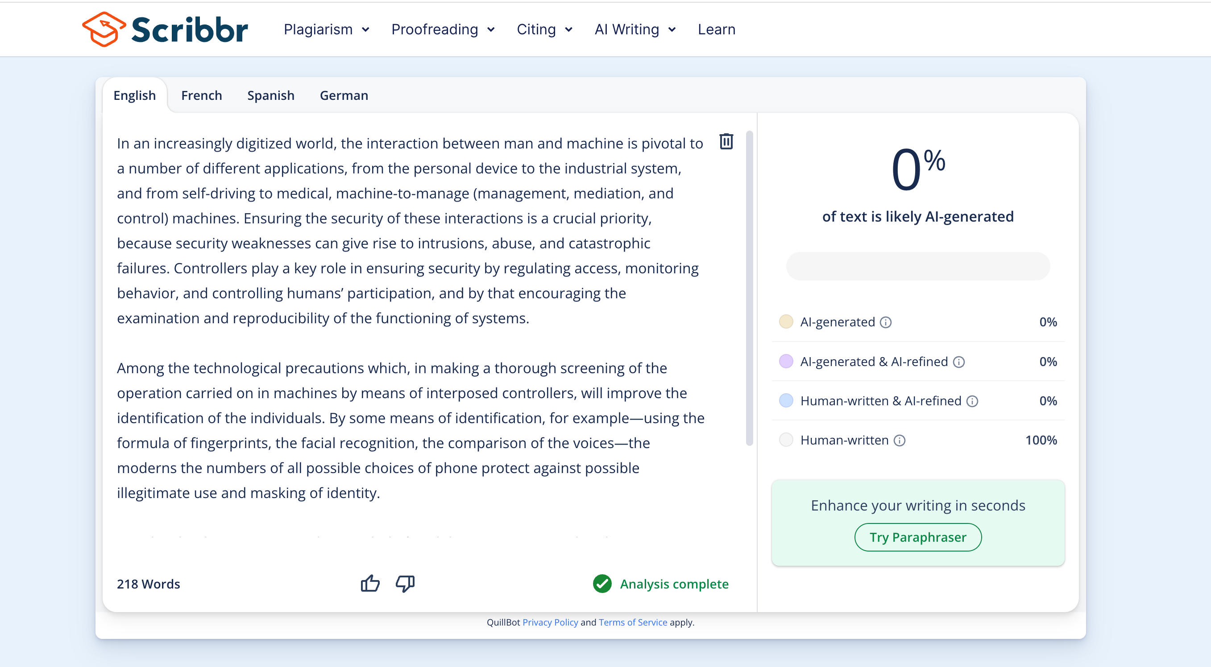1211x667 pixels.
Task: Expand the Plagiarism dropdown menu
Action: [326, 29]
